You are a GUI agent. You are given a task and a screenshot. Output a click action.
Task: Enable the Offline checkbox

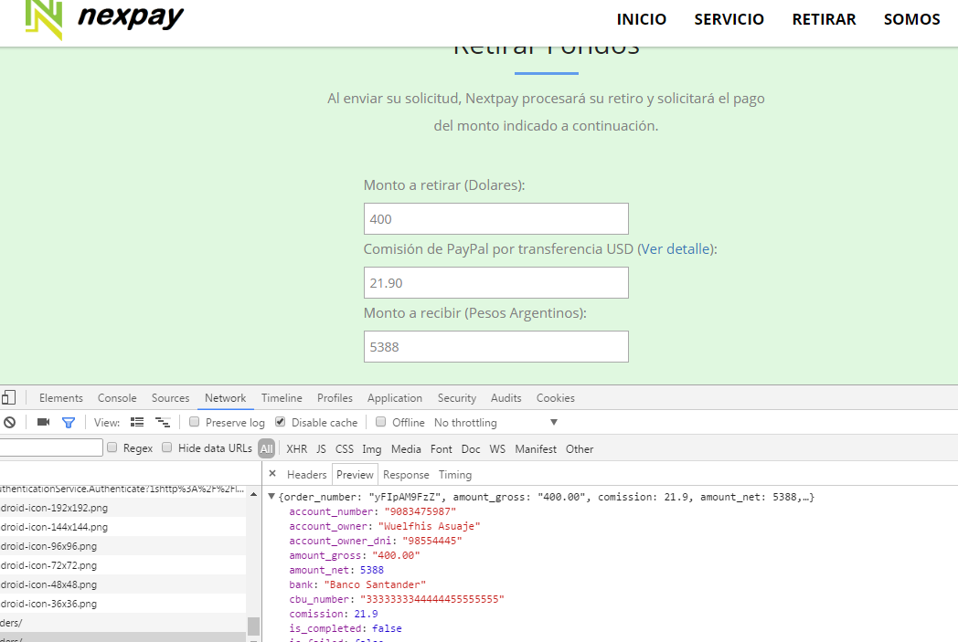click(x=380, y=422)
